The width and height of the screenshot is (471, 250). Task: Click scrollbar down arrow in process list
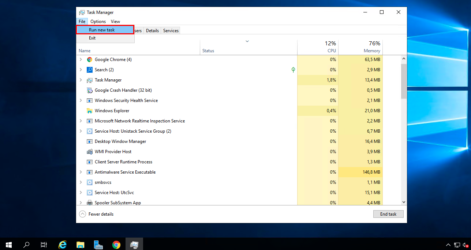click(404, 202)
